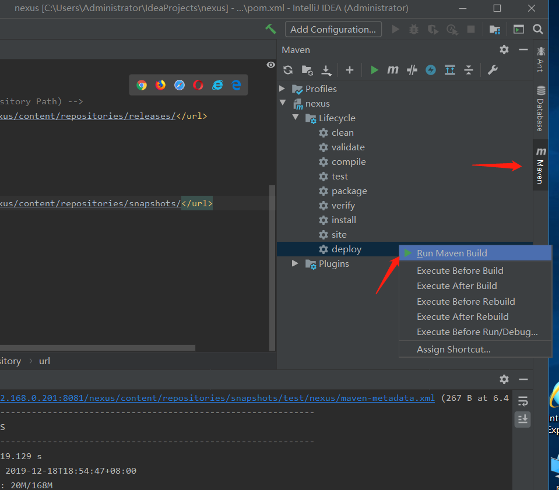Toggle the editor eye inspection icon
The height and width of the screenshot is (490, 559).
click(271, 65)
